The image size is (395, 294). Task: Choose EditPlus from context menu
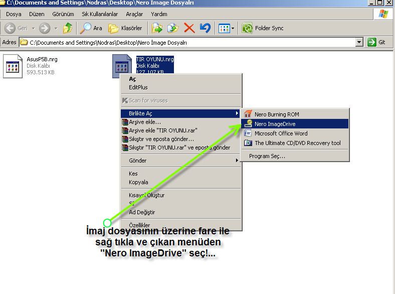click(x=181, y=87)
